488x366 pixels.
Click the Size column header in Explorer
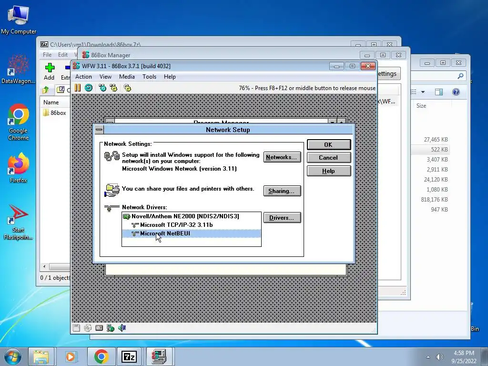pyautogui.click(x=421, y=106)
